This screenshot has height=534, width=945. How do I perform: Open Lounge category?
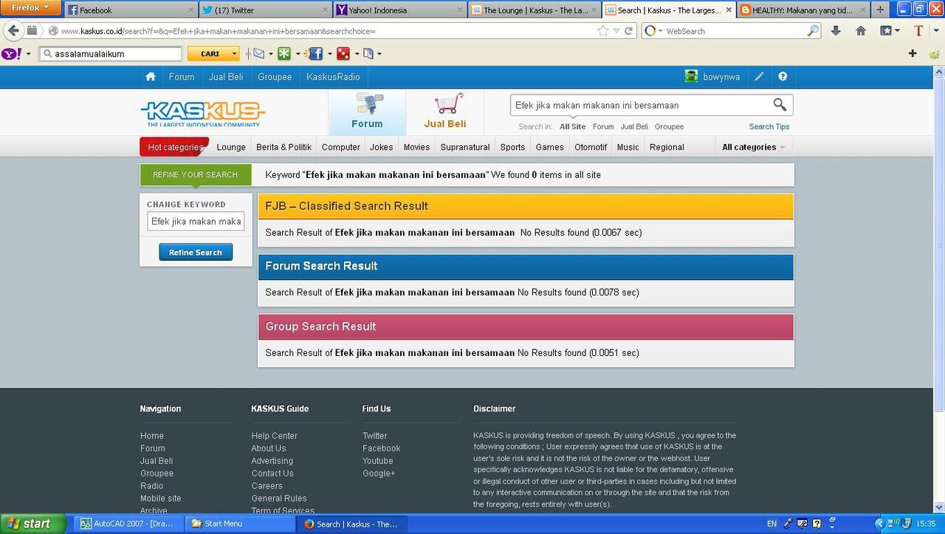[x=231, y=147]
